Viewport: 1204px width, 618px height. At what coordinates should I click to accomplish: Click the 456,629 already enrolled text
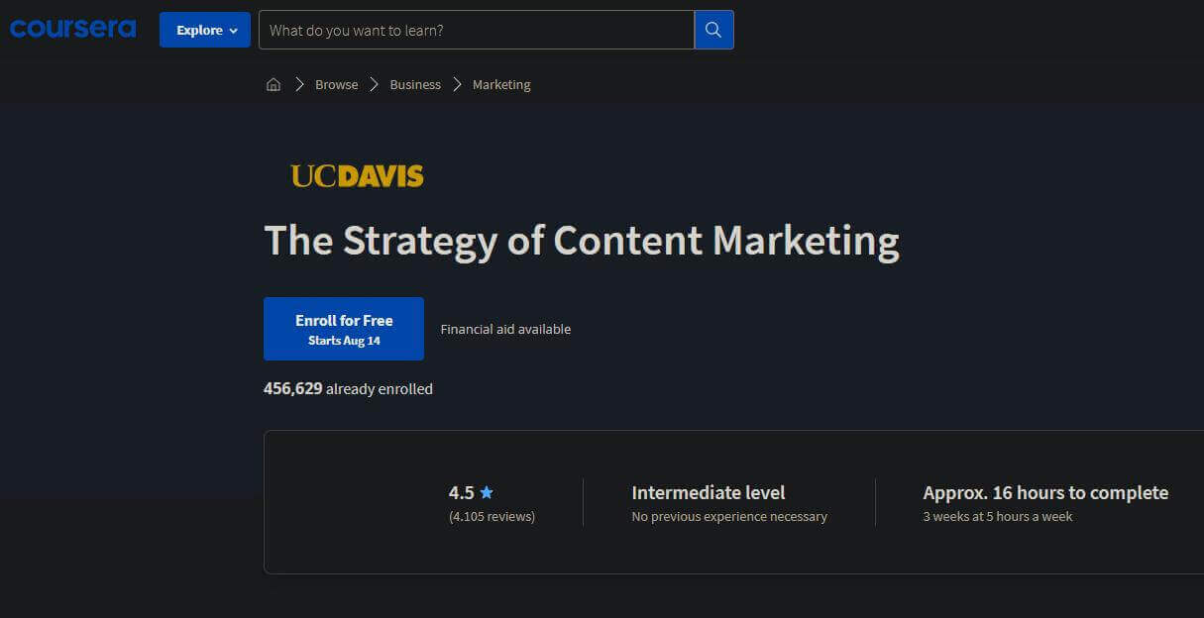348,388
